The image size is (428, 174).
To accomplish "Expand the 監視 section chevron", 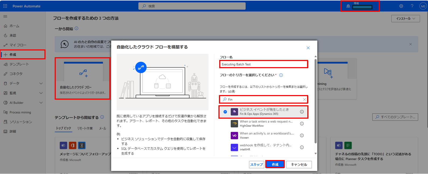I will [x=41, y=93].
